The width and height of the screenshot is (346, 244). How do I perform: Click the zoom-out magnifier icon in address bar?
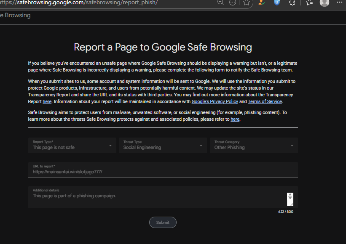[x=220, y=3]
